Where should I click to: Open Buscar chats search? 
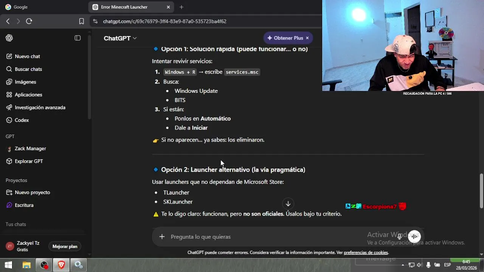coord(28,69)
